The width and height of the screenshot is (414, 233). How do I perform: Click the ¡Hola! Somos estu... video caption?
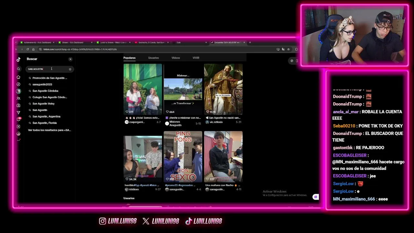(142, 118)
